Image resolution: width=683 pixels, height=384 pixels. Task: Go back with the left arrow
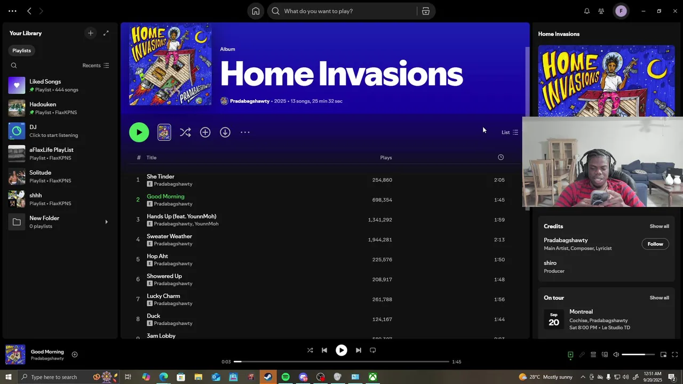(x=29, y=11)
